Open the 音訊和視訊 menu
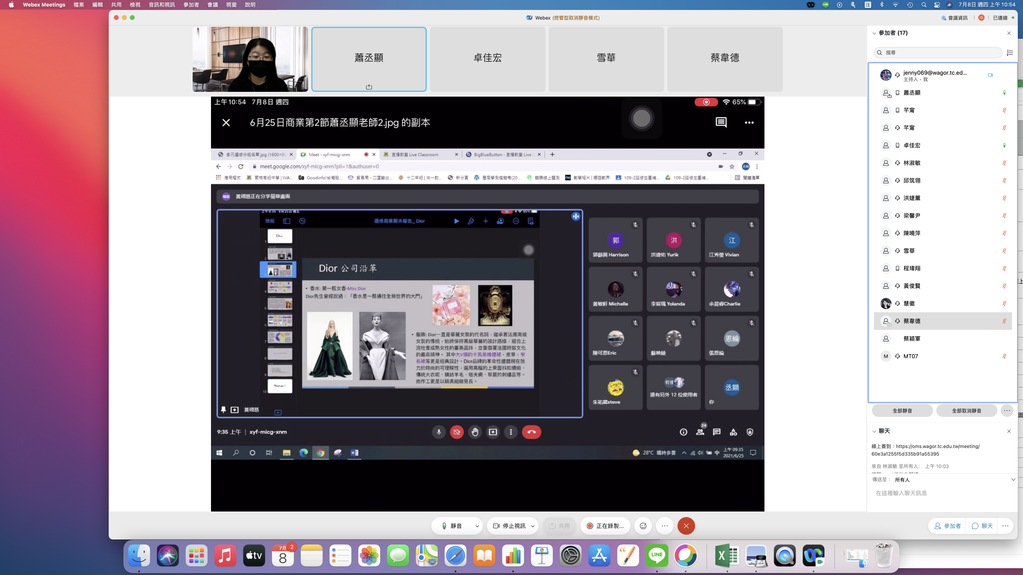Image resolution: width=1023 pixels, height=575 pixels. (161, 5)
